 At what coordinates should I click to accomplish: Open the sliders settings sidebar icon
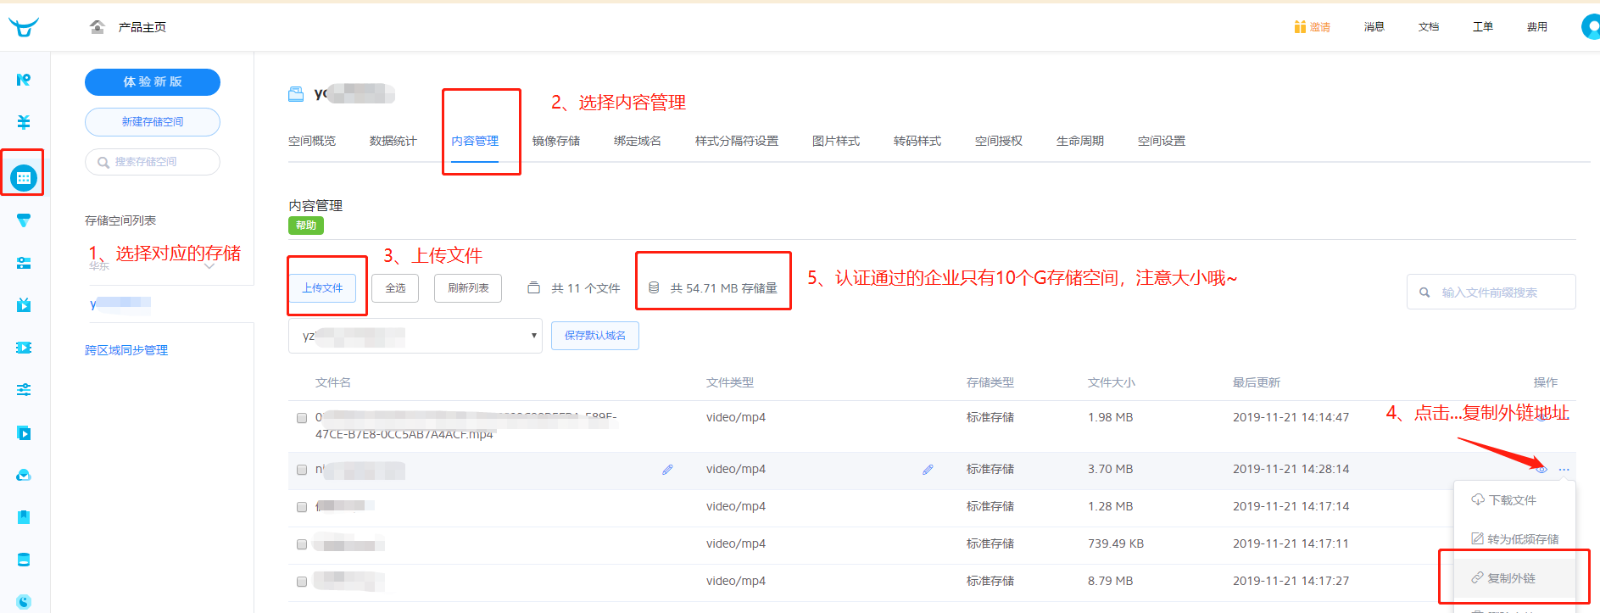coord(24,390)
